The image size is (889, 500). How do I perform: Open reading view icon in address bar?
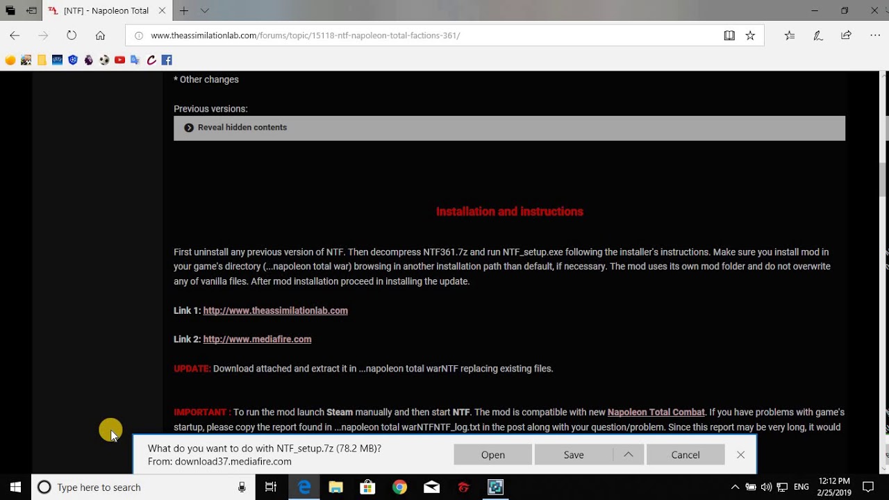coord(729,35)
